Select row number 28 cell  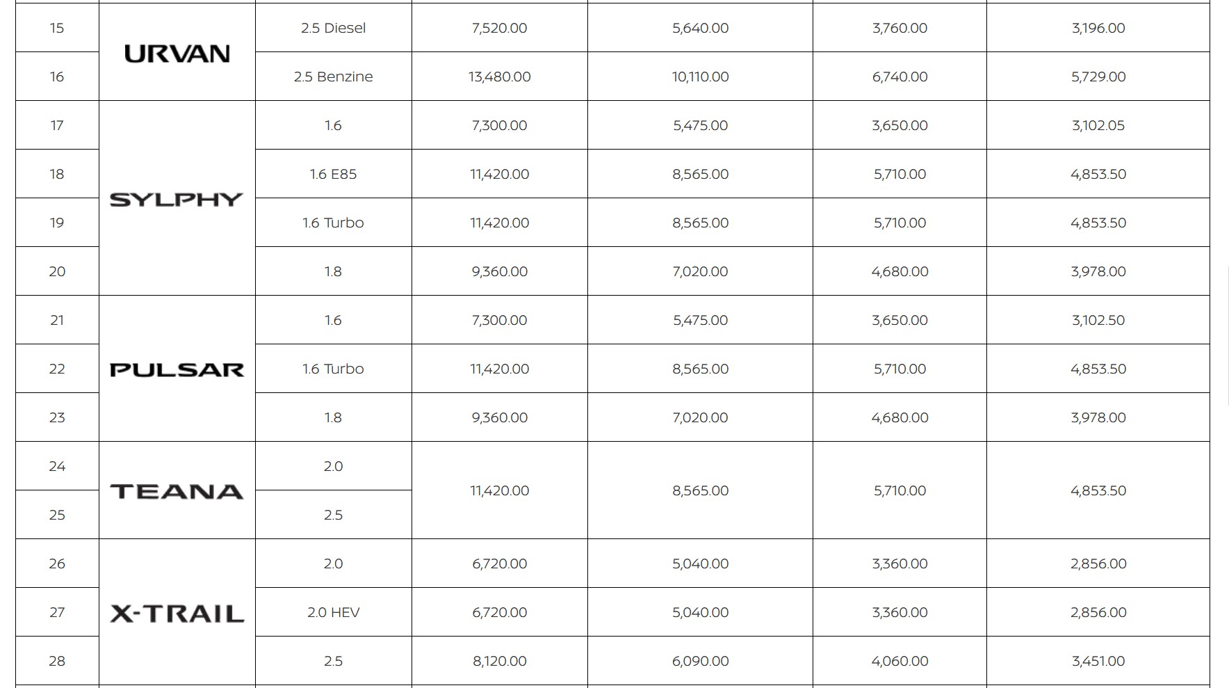pyautogui.click(x=57, y=661)
